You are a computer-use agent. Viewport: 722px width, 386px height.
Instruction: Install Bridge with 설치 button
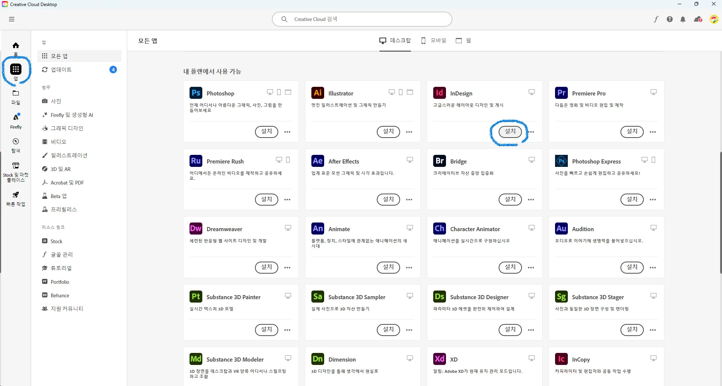pyautogui.click(x=510, y=200)
